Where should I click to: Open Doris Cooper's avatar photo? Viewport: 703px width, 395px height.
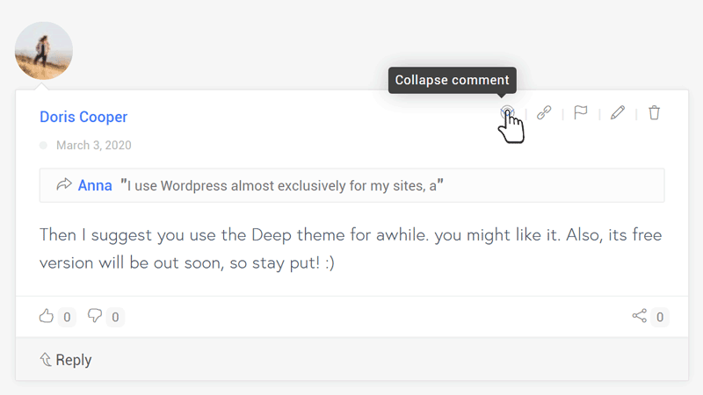(43, 51)
